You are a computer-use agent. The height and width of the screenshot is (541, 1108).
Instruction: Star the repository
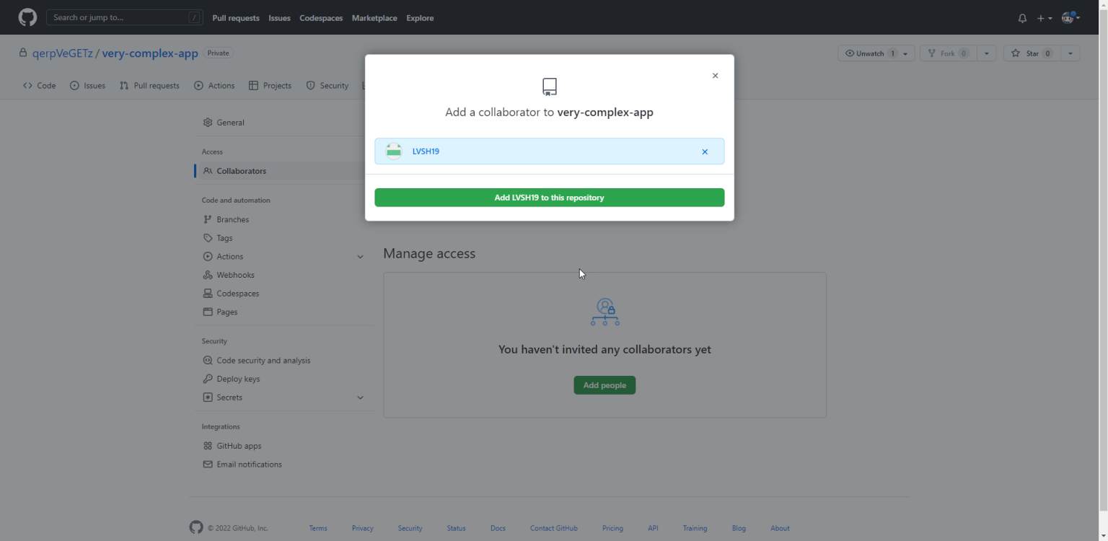coord(1032,53)
